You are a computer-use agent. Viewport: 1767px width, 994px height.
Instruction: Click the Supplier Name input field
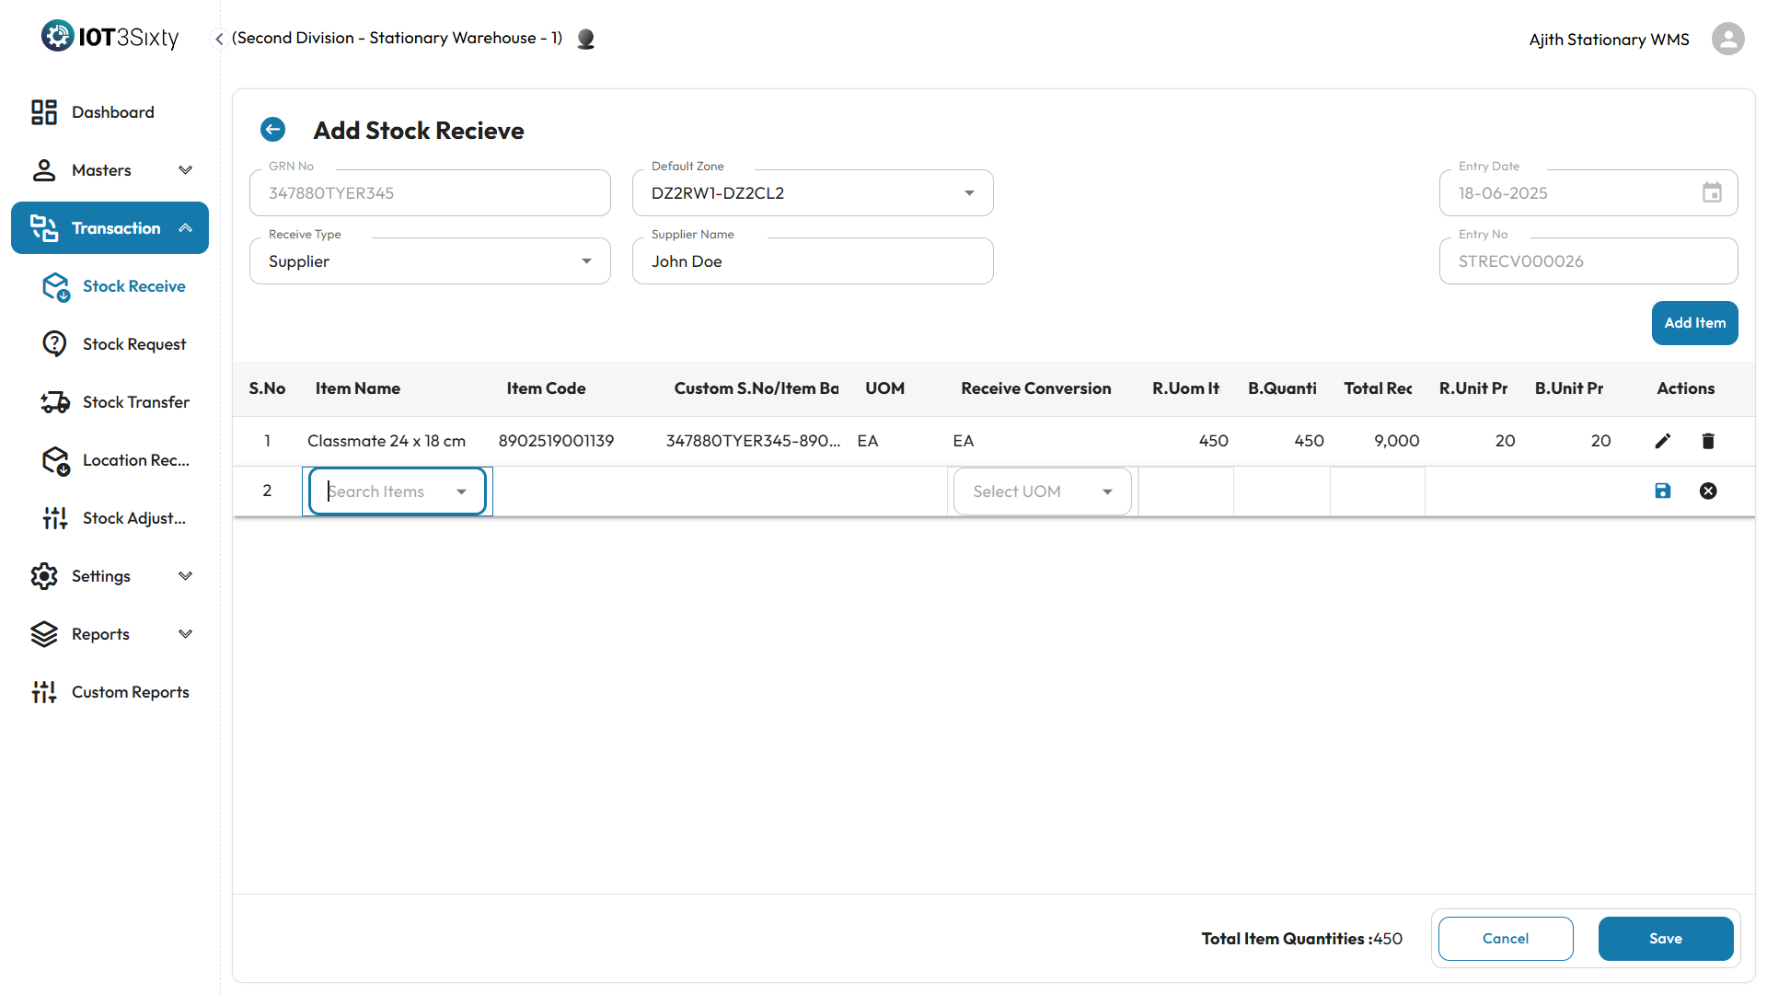pos(812,261)
